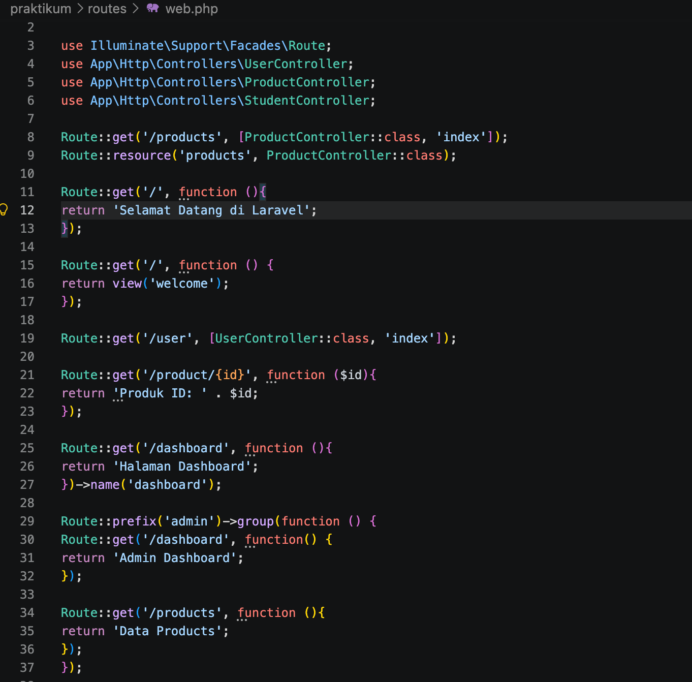This screenshot has width=692, height=682.
Task: Click line number 8 in gutter
Action: [x=30, y=137]
